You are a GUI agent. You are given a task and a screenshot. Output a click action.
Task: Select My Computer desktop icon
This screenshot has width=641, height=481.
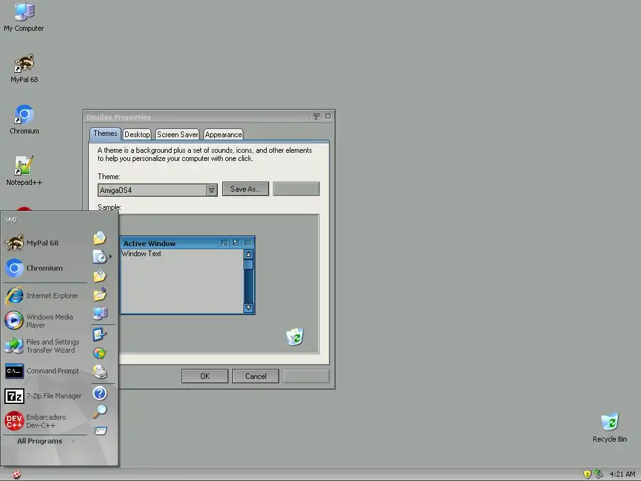[x=24, y=17]
